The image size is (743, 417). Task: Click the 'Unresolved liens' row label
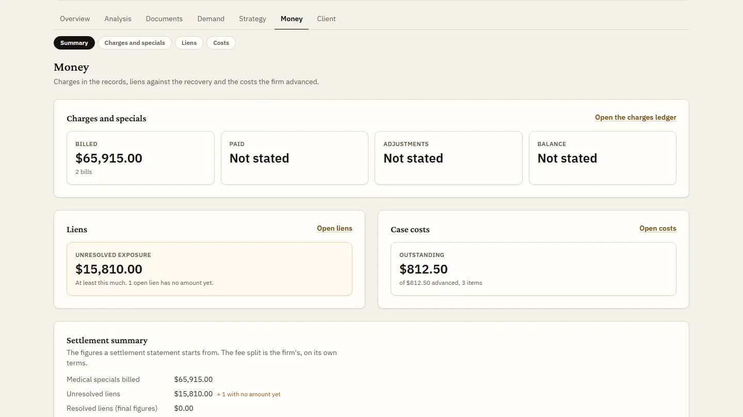(x=93, y=394)
